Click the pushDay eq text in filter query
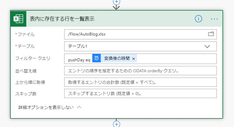This screenshot has height=127, width=234. 79,60
